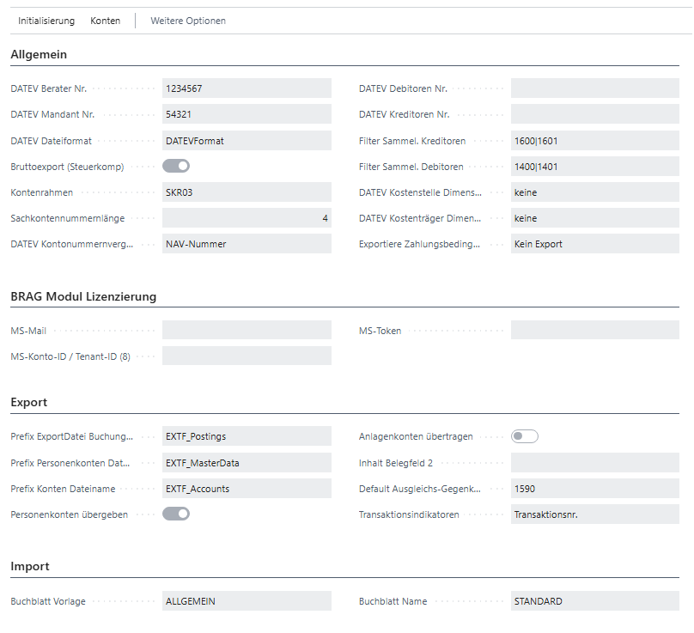
Task: Click the MS-Mail input field
Action: [247, 330]
